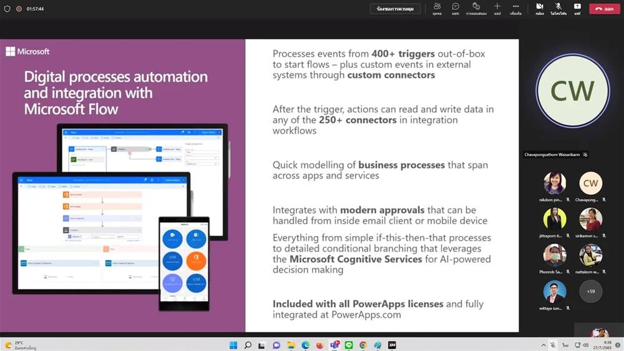Viewport: 624px width, 351px height.
Task: Select nattakorn w participant avatar
Action: 590,255
